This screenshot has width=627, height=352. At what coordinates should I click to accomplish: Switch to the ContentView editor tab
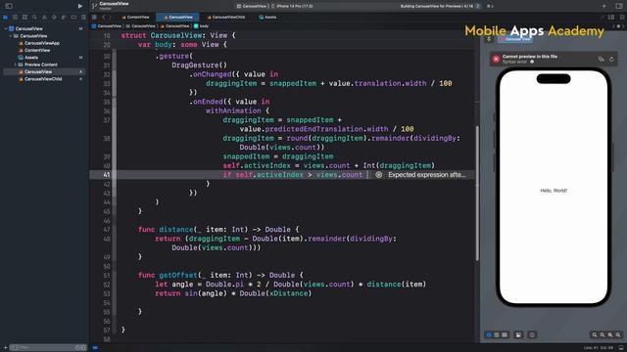tap(135, 18)
